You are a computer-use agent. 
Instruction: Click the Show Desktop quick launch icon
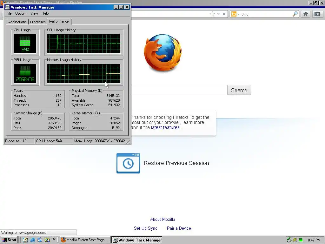click(x=25, y=240)
